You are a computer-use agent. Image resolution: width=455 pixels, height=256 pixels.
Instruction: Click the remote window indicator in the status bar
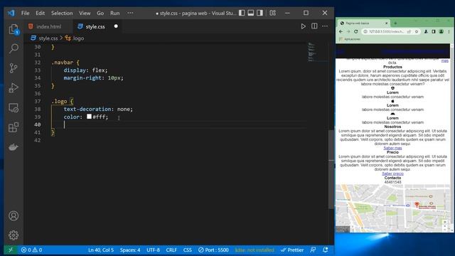coord(11,250)
